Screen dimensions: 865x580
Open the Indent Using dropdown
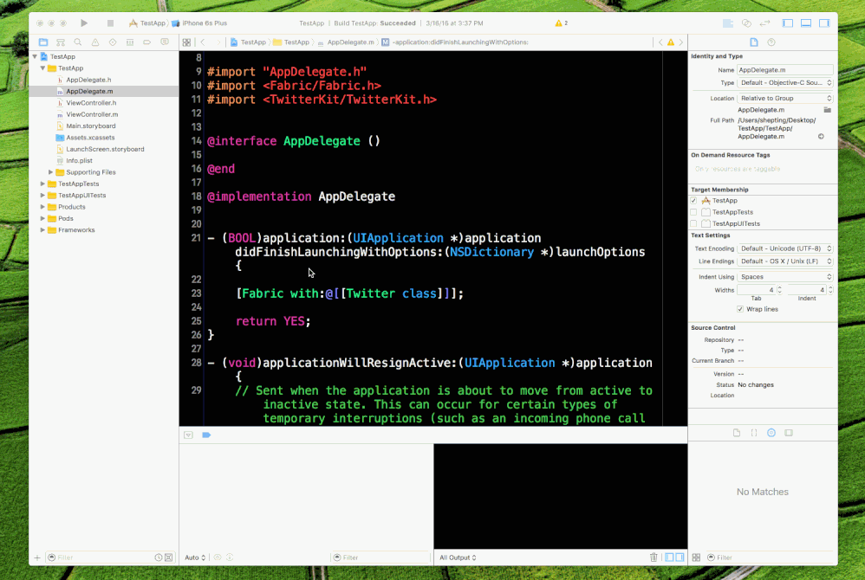[785, 277]
